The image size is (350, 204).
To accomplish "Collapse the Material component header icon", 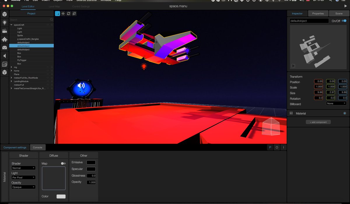I will [291, 113].
